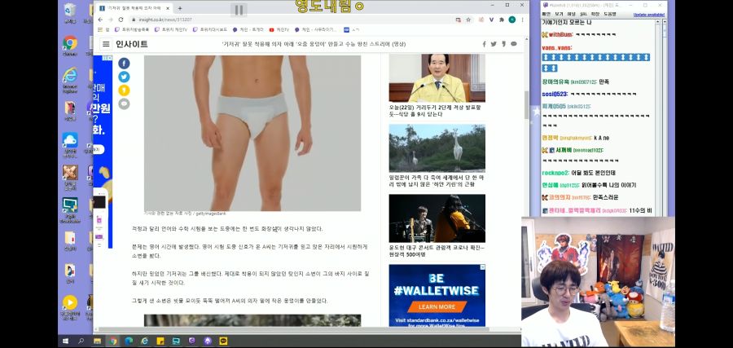Open the sidebar story with yellow-jacket official

[x=437, y=77]
